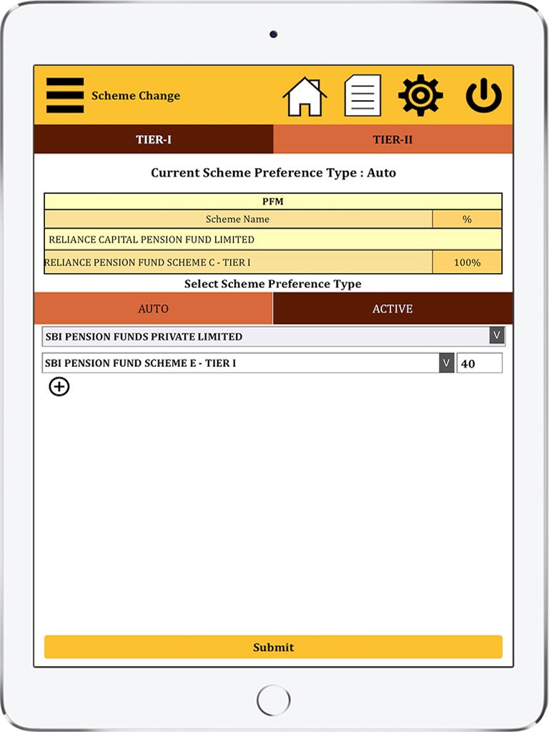The height and width of the screenshot is (732, 549).
Task: Select AUTO scheme preference type
Action: click(x=153, y=309)
